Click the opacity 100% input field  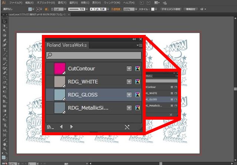[129, 9]
